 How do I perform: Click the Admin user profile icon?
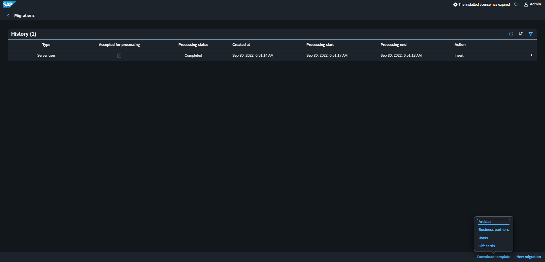coord(526,5)
